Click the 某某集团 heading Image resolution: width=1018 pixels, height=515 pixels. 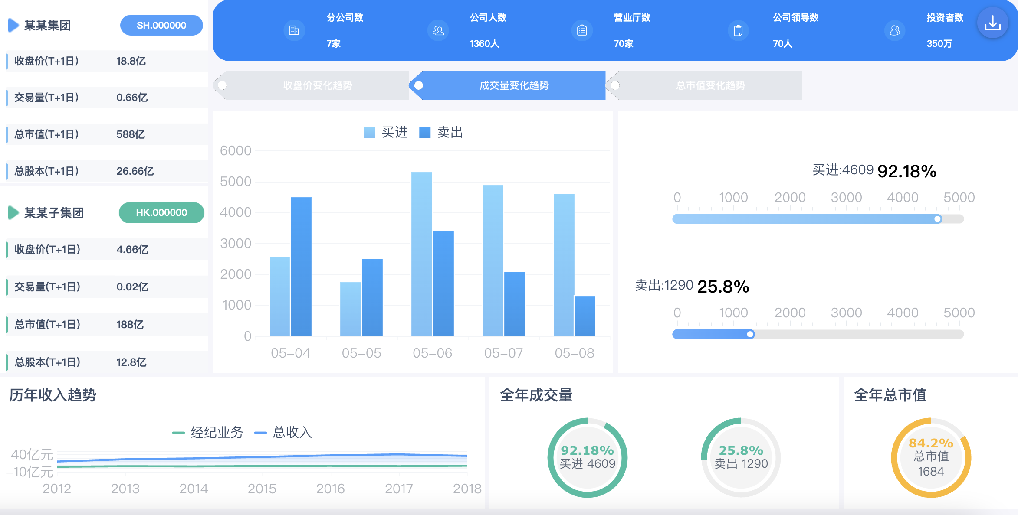click(47, 25)
